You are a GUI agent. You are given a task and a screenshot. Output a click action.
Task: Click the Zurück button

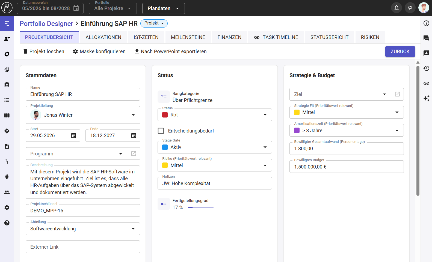[400, 52]
